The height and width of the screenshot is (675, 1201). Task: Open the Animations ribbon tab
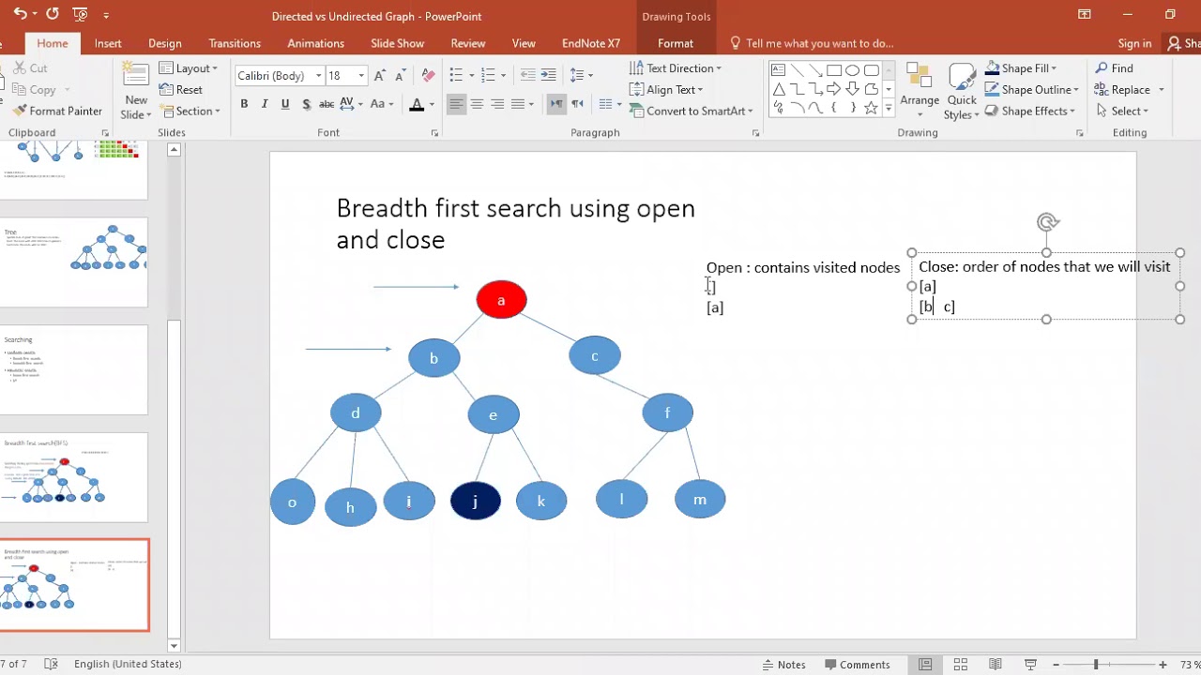pyautogui.click(x=316, y=43)
